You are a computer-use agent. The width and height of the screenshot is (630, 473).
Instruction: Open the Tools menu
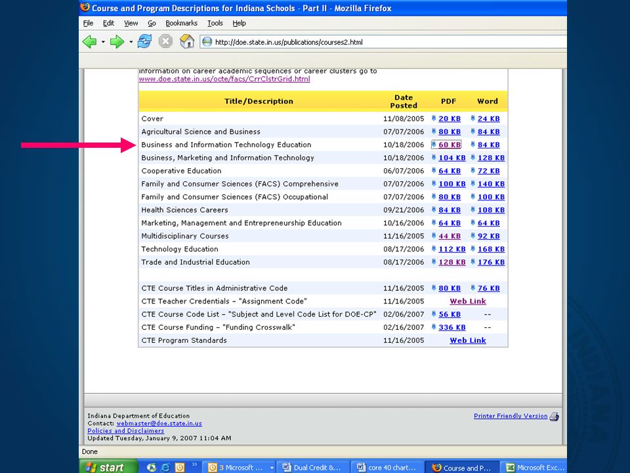(215, 23)
